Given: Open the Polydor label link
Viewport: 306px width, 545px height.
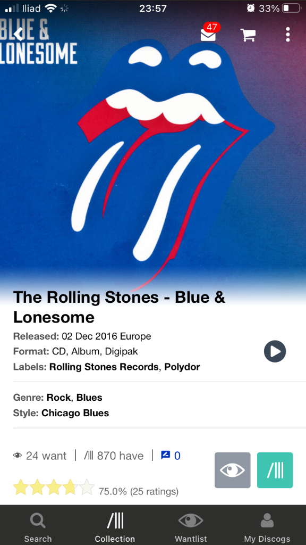Looking at the screenshot, I should [182, 367].
